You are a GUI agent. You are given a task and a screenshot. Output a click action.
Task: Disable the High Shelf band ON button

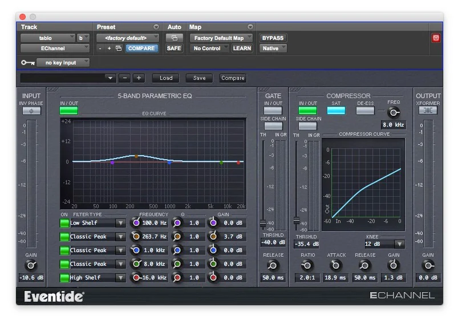point(64,278)
